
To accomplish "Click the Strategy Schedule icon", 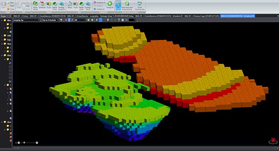I will coord(61,6).
